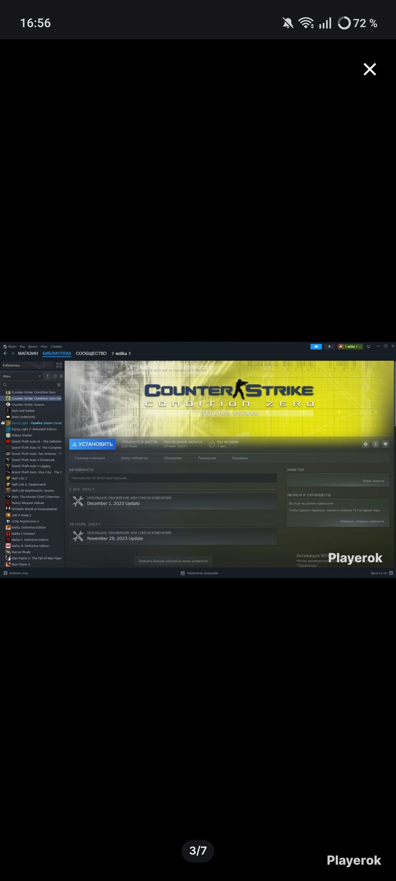Open Друзья и чат

click(x=382, y=573)
